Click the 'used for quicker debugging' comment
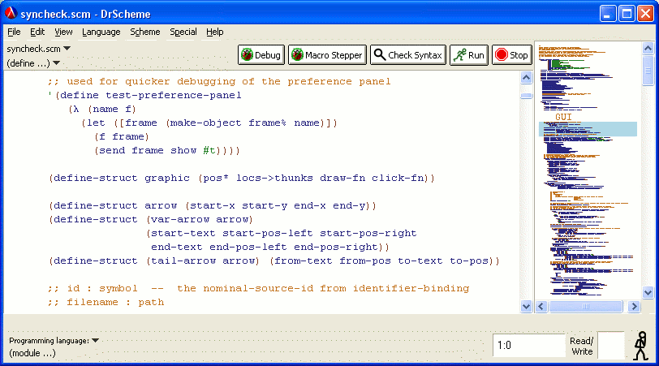This screenshot has width=659, height=366. click(x=219, y=81)
